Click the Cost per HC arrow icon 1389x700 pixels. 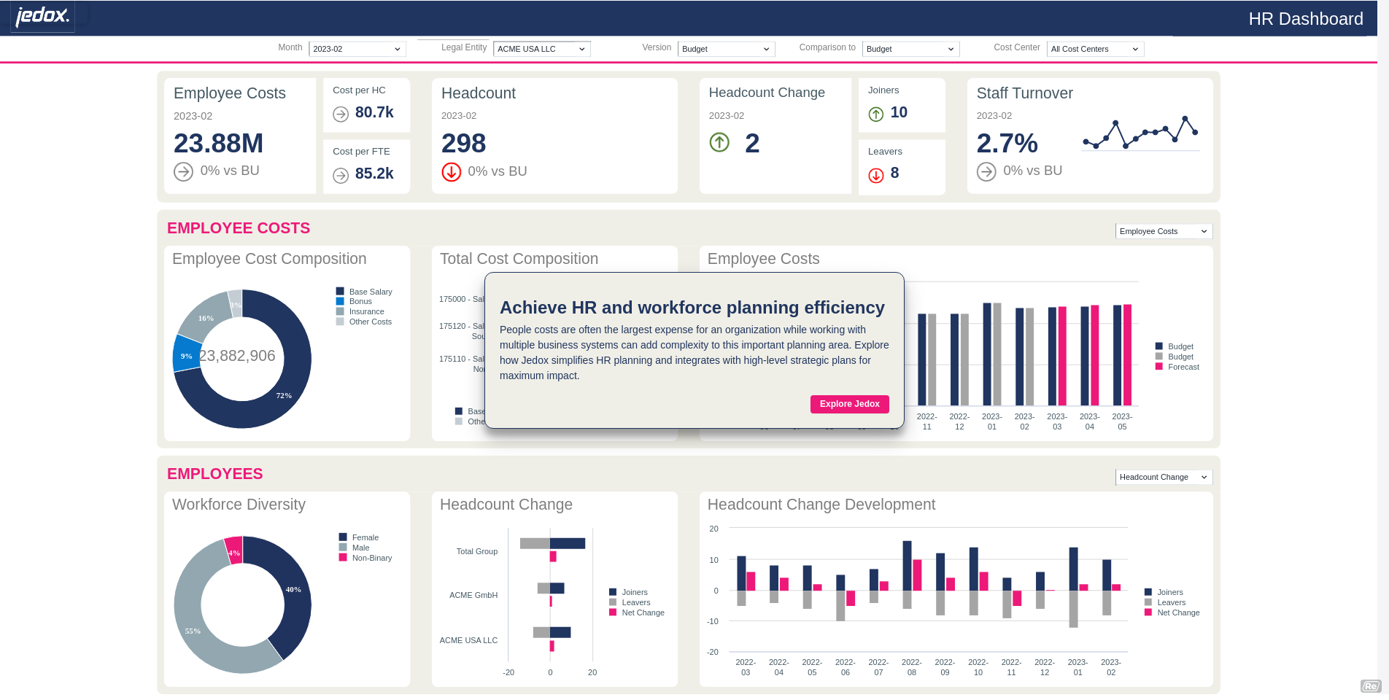click(x=341, y=114)
